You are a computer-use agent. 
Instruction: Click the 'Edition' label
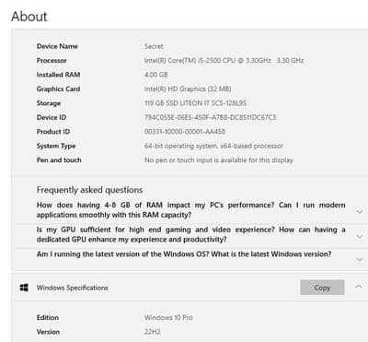click(48, 318)
